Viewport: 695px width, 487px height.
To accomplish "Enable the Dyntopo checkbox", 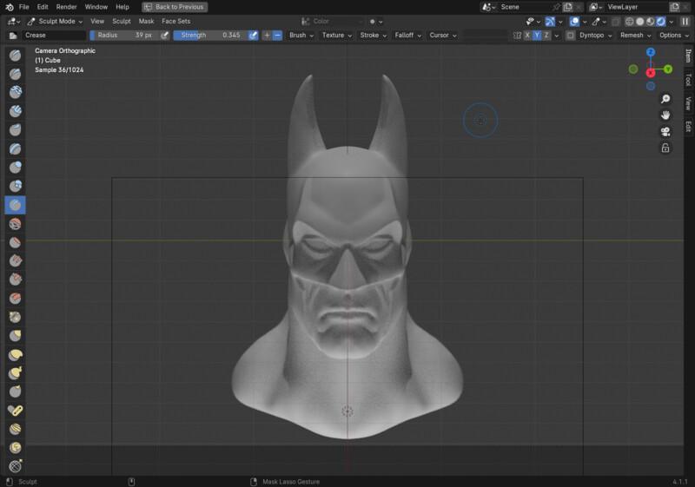I will [571, 36].
